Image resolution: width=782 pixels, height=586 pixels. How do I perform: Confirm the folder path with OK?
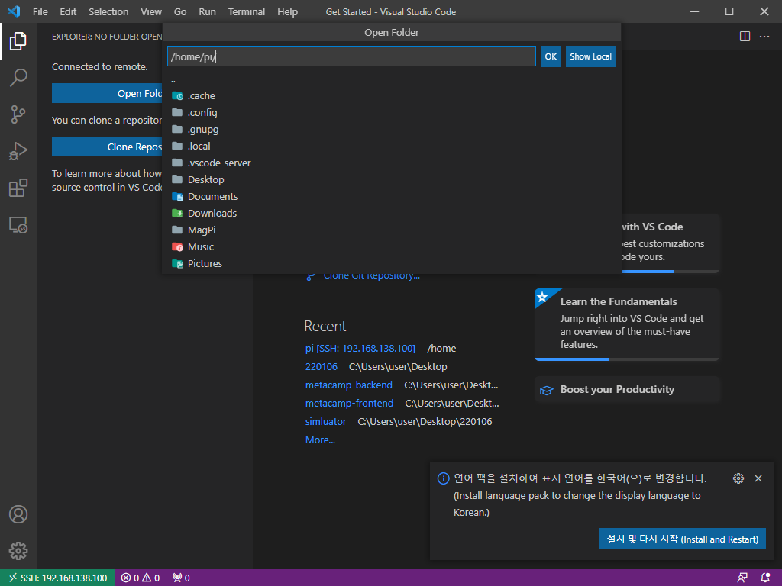(551, 56)
